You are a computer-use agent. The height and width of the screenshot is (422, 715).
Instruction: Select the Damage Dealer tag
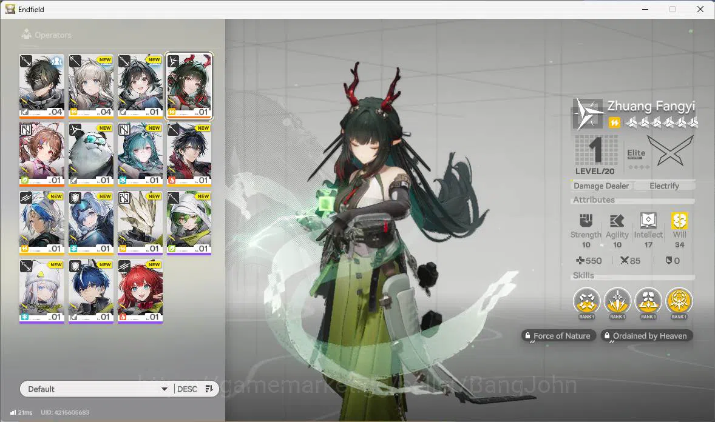click(601, 186)
